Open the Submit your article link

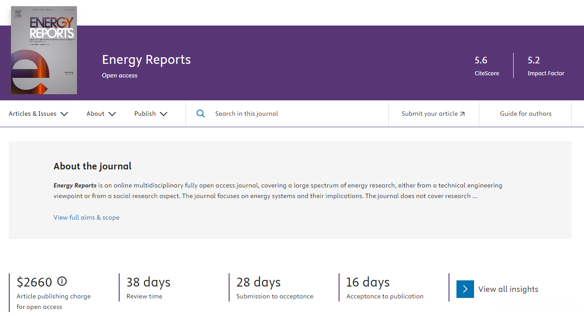433,114
